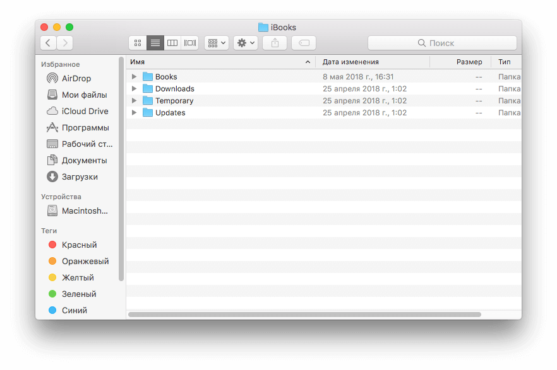Open AirDrop in the sidebar
Image resolution: width=557 pixels, height=370 pixels.
(x=76, y=78)
